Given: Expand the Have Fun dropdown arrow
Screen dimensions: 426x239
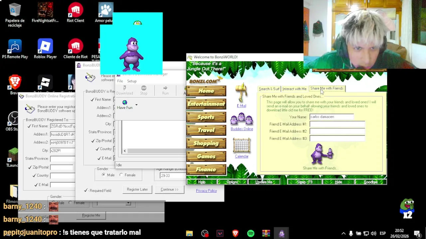Looking at the screenshot, I should pyautogui.click(x=136, y=105).
